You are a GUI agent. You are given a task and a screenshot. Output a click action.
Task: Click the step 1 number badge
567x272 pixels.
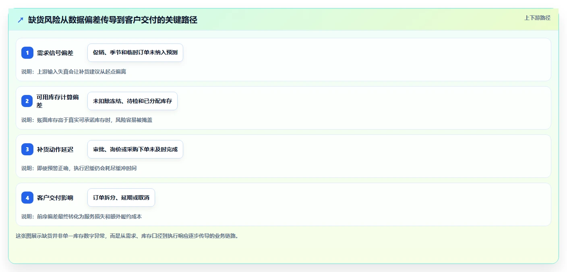[27, 53]
